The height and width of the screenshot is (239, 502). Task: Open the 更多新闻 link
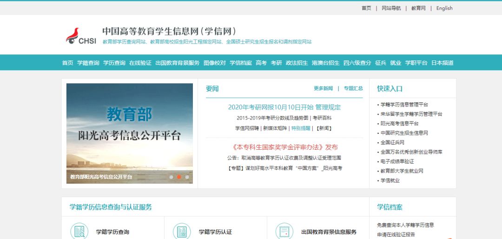click(x=323, y=88)
